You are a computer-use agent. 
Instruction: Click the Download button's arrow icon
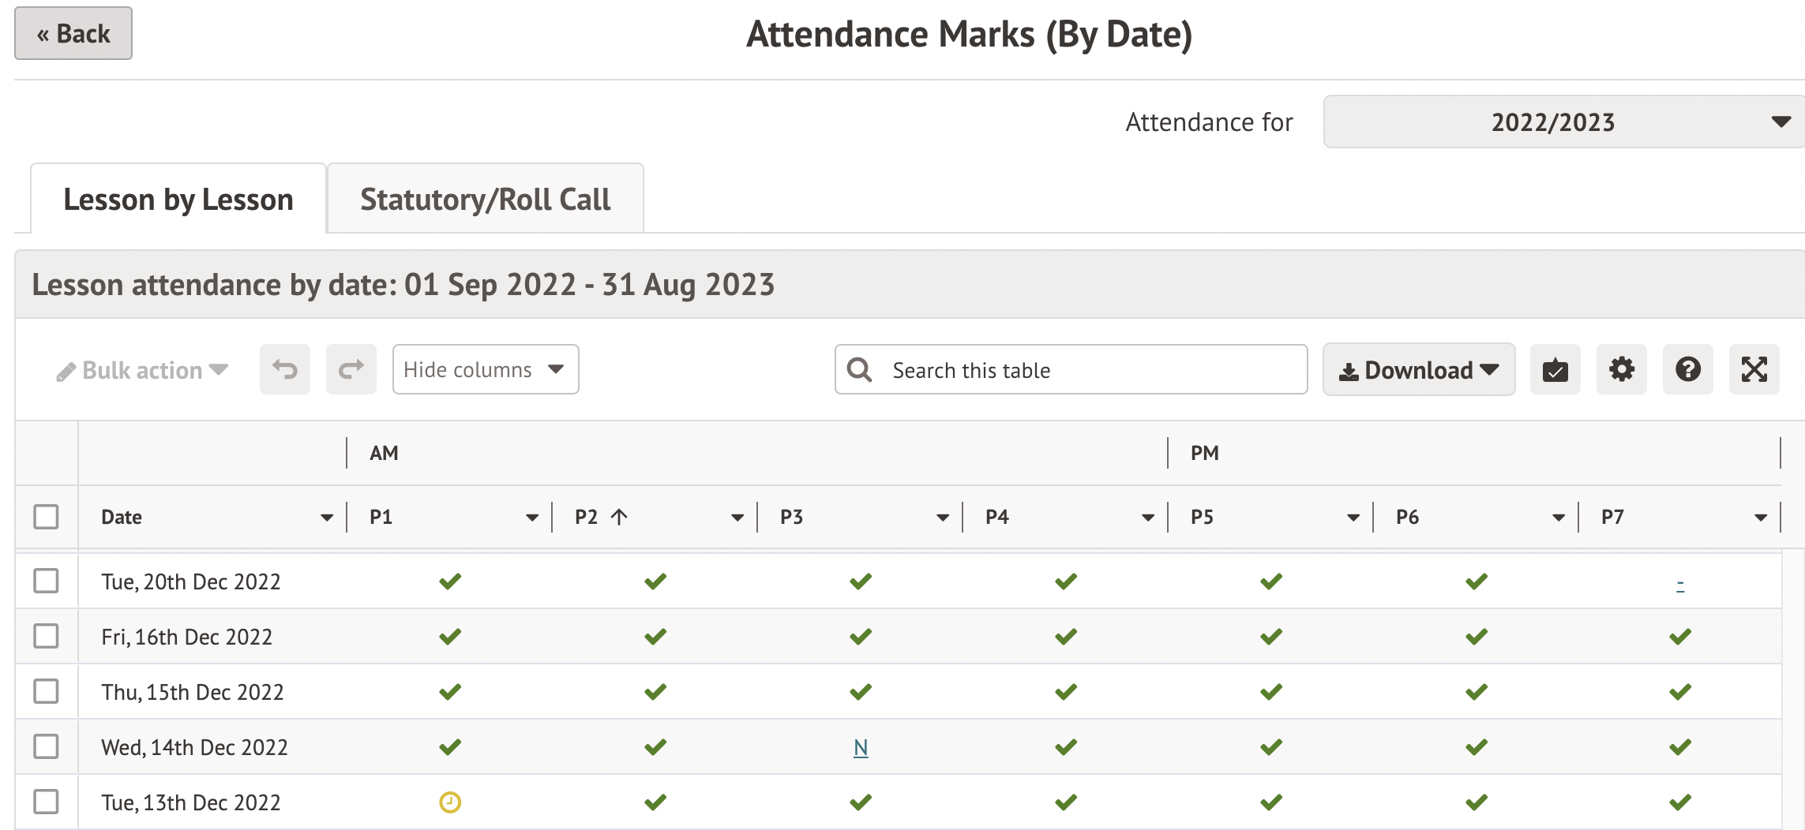point(1488,369)
